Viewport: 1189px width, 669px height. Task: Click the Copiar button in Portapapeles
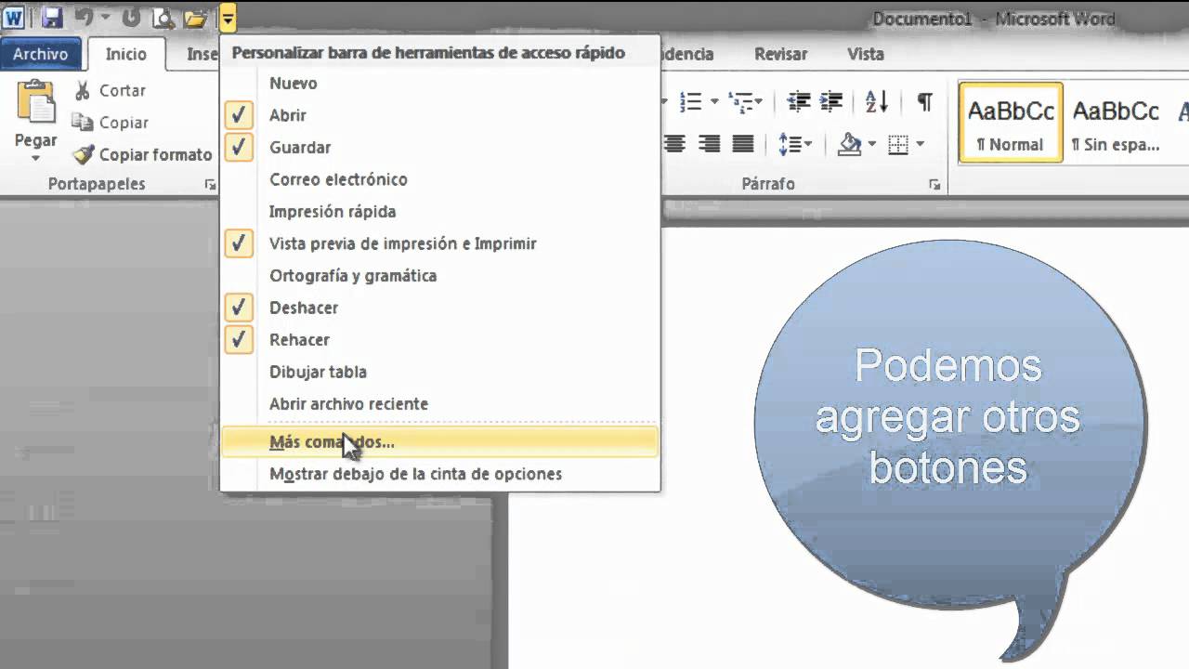(x=111, y=123)
